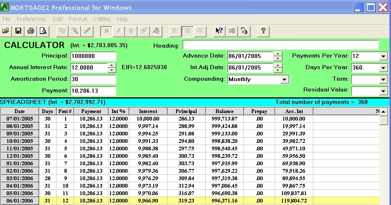Expand the Payments Per Year dropdown
Viewport: 391px width, 205px height.
coord(383,56)
